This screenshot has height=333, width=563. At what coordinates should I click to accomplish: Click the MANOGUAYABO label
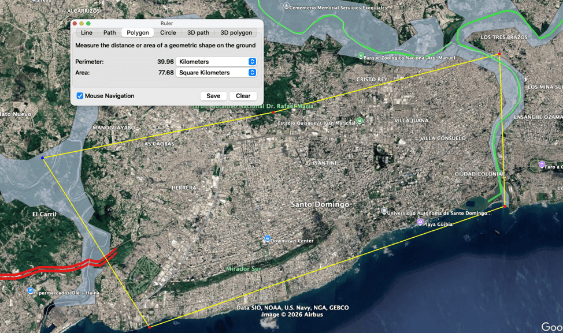[x=114, y=128]
